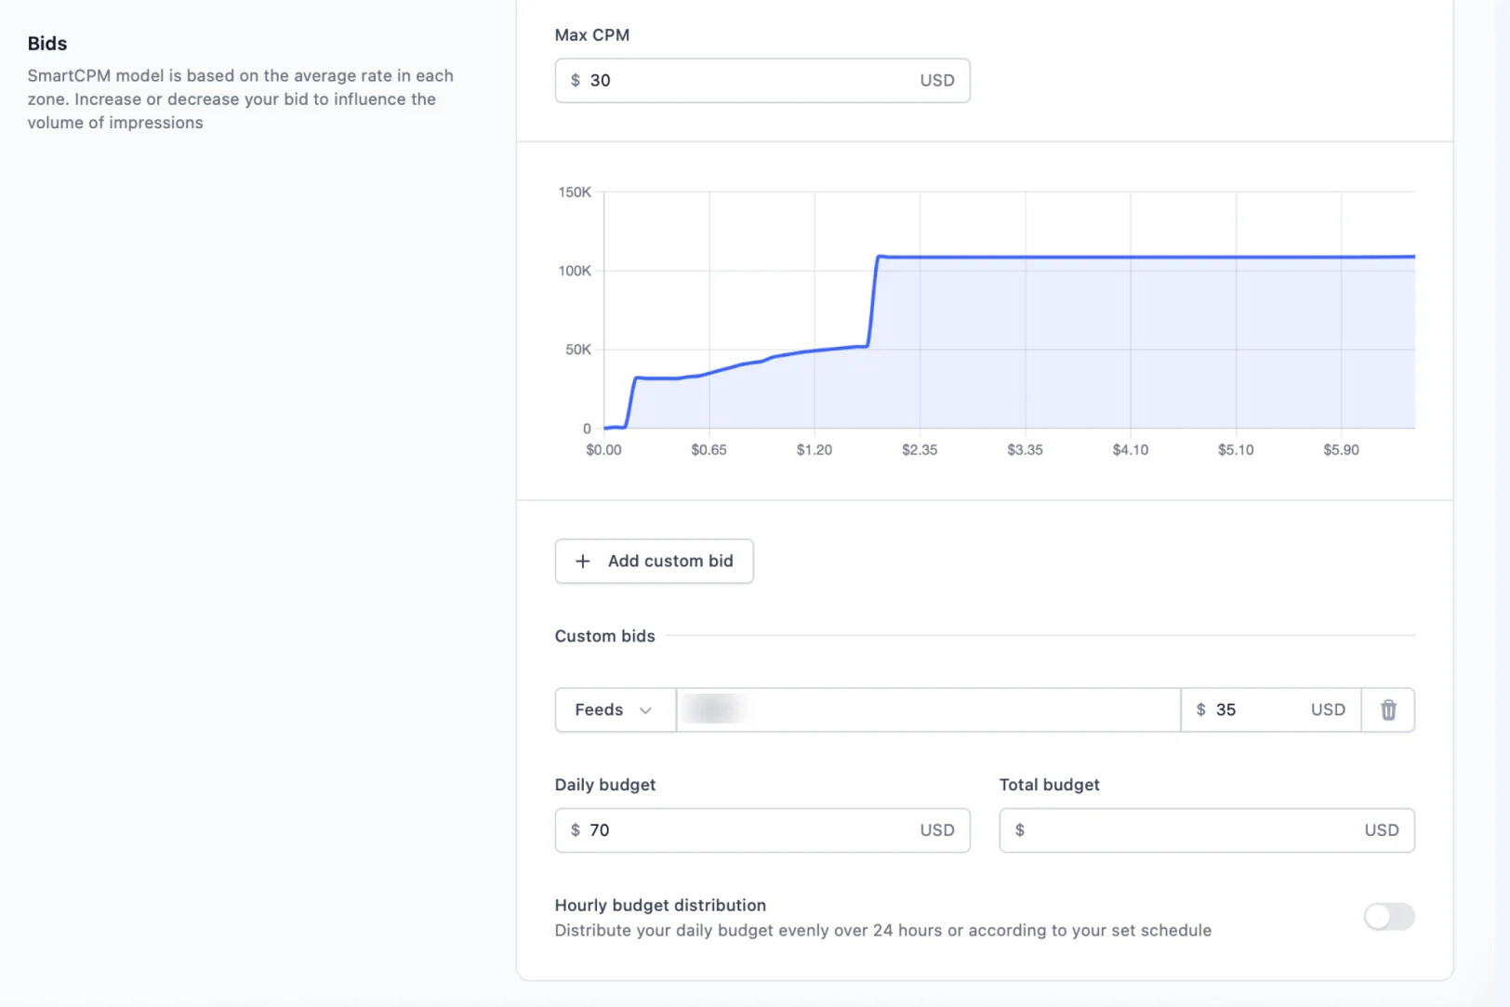Click the Hourly budget distribution label

660,905
